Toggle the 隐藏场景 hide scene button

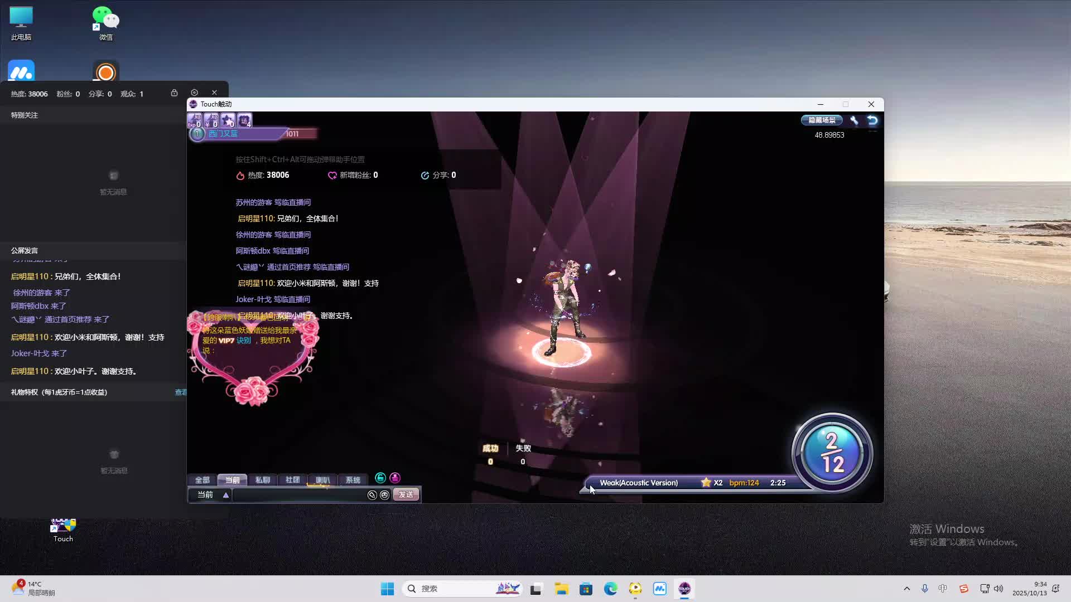pyautogui.click(x=822, y=120)
